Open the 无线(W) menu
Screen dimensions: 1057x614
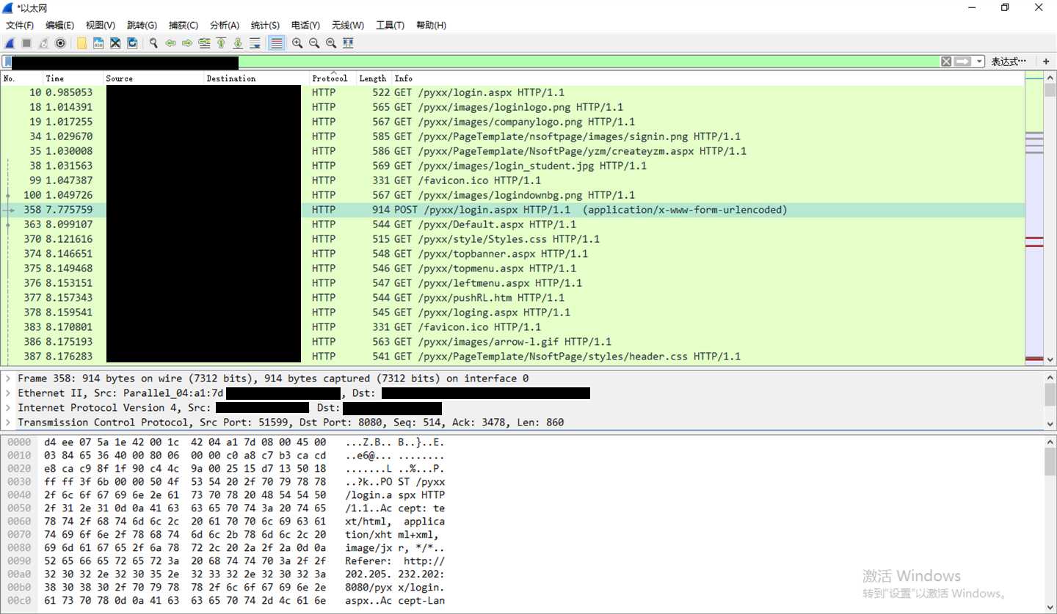coord(348,25)
